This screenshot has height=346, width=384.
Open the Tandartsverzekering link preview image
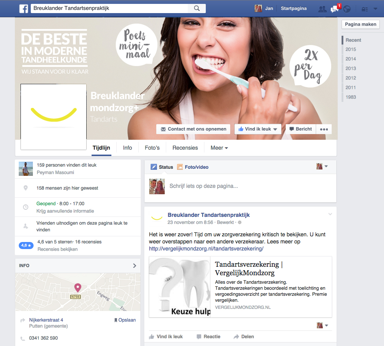pos(180,287)
